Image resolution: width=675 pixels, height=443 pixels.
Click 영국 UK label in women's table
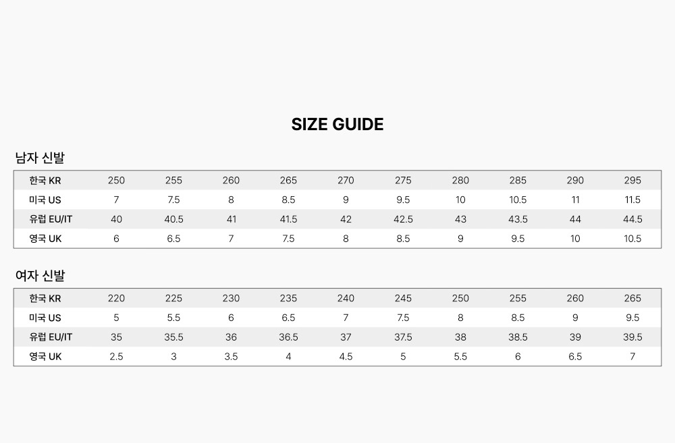(45, 356)
